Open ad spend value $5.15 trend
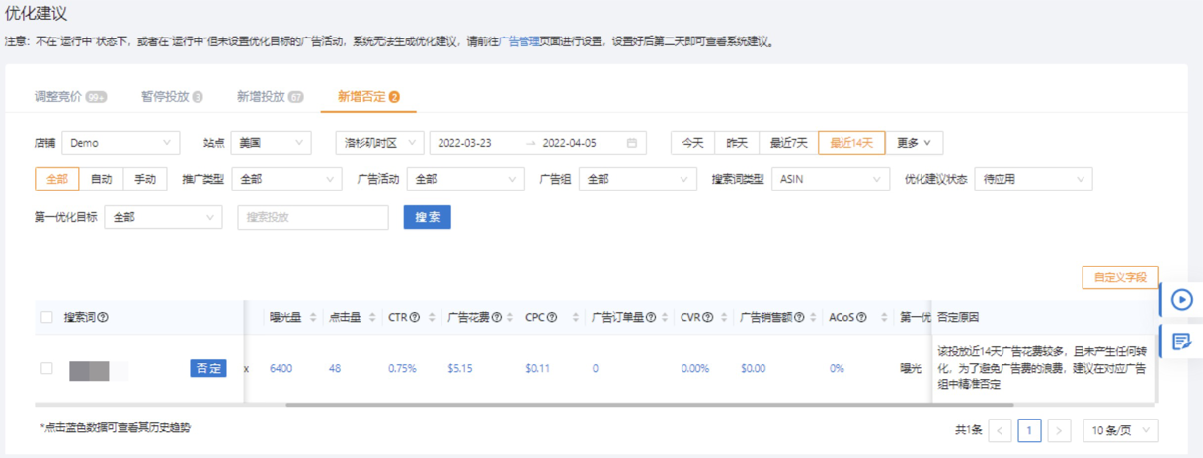Image resolution: width=1203 pixels, height=458 pixels. coord(460,368)
